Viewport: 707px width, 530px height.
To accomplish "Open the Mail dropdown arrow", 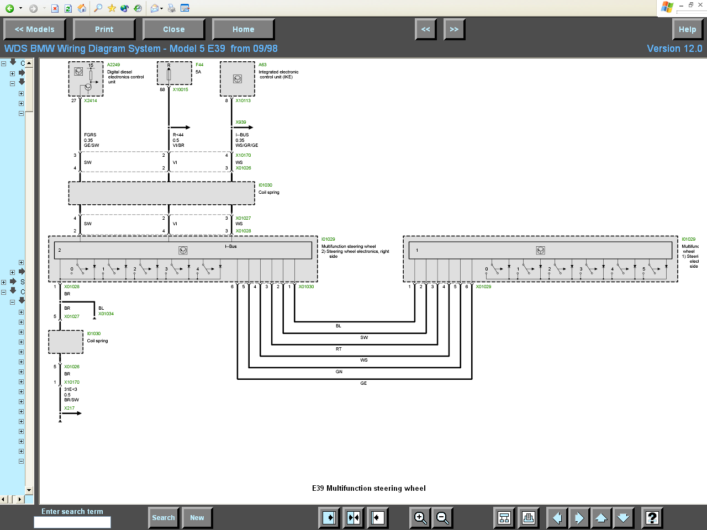I will 162,8.
